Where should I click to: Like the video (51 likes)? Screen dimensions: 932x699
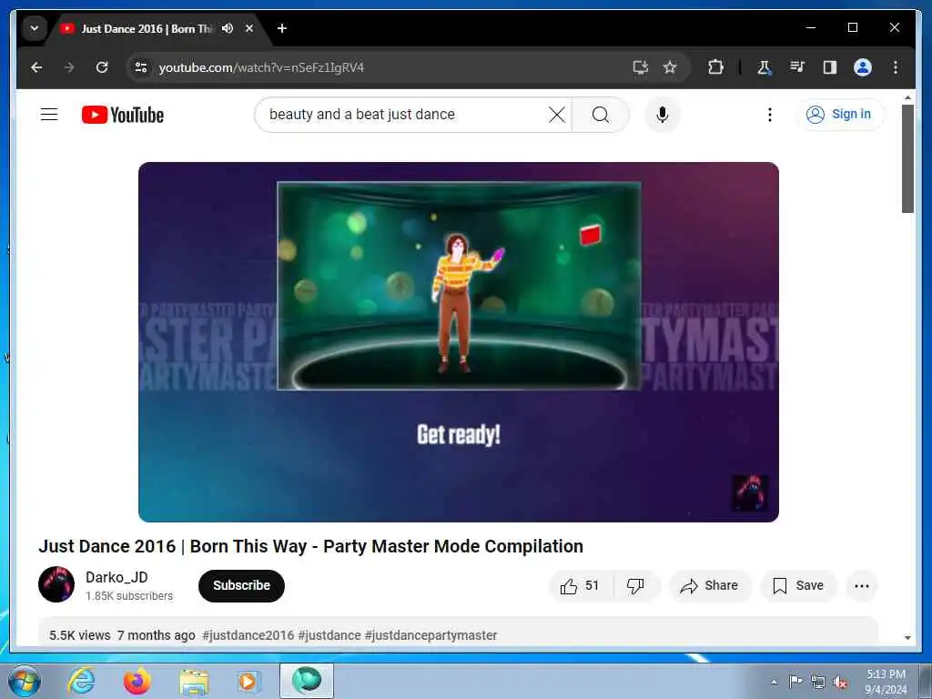click(x=580, y=585)
